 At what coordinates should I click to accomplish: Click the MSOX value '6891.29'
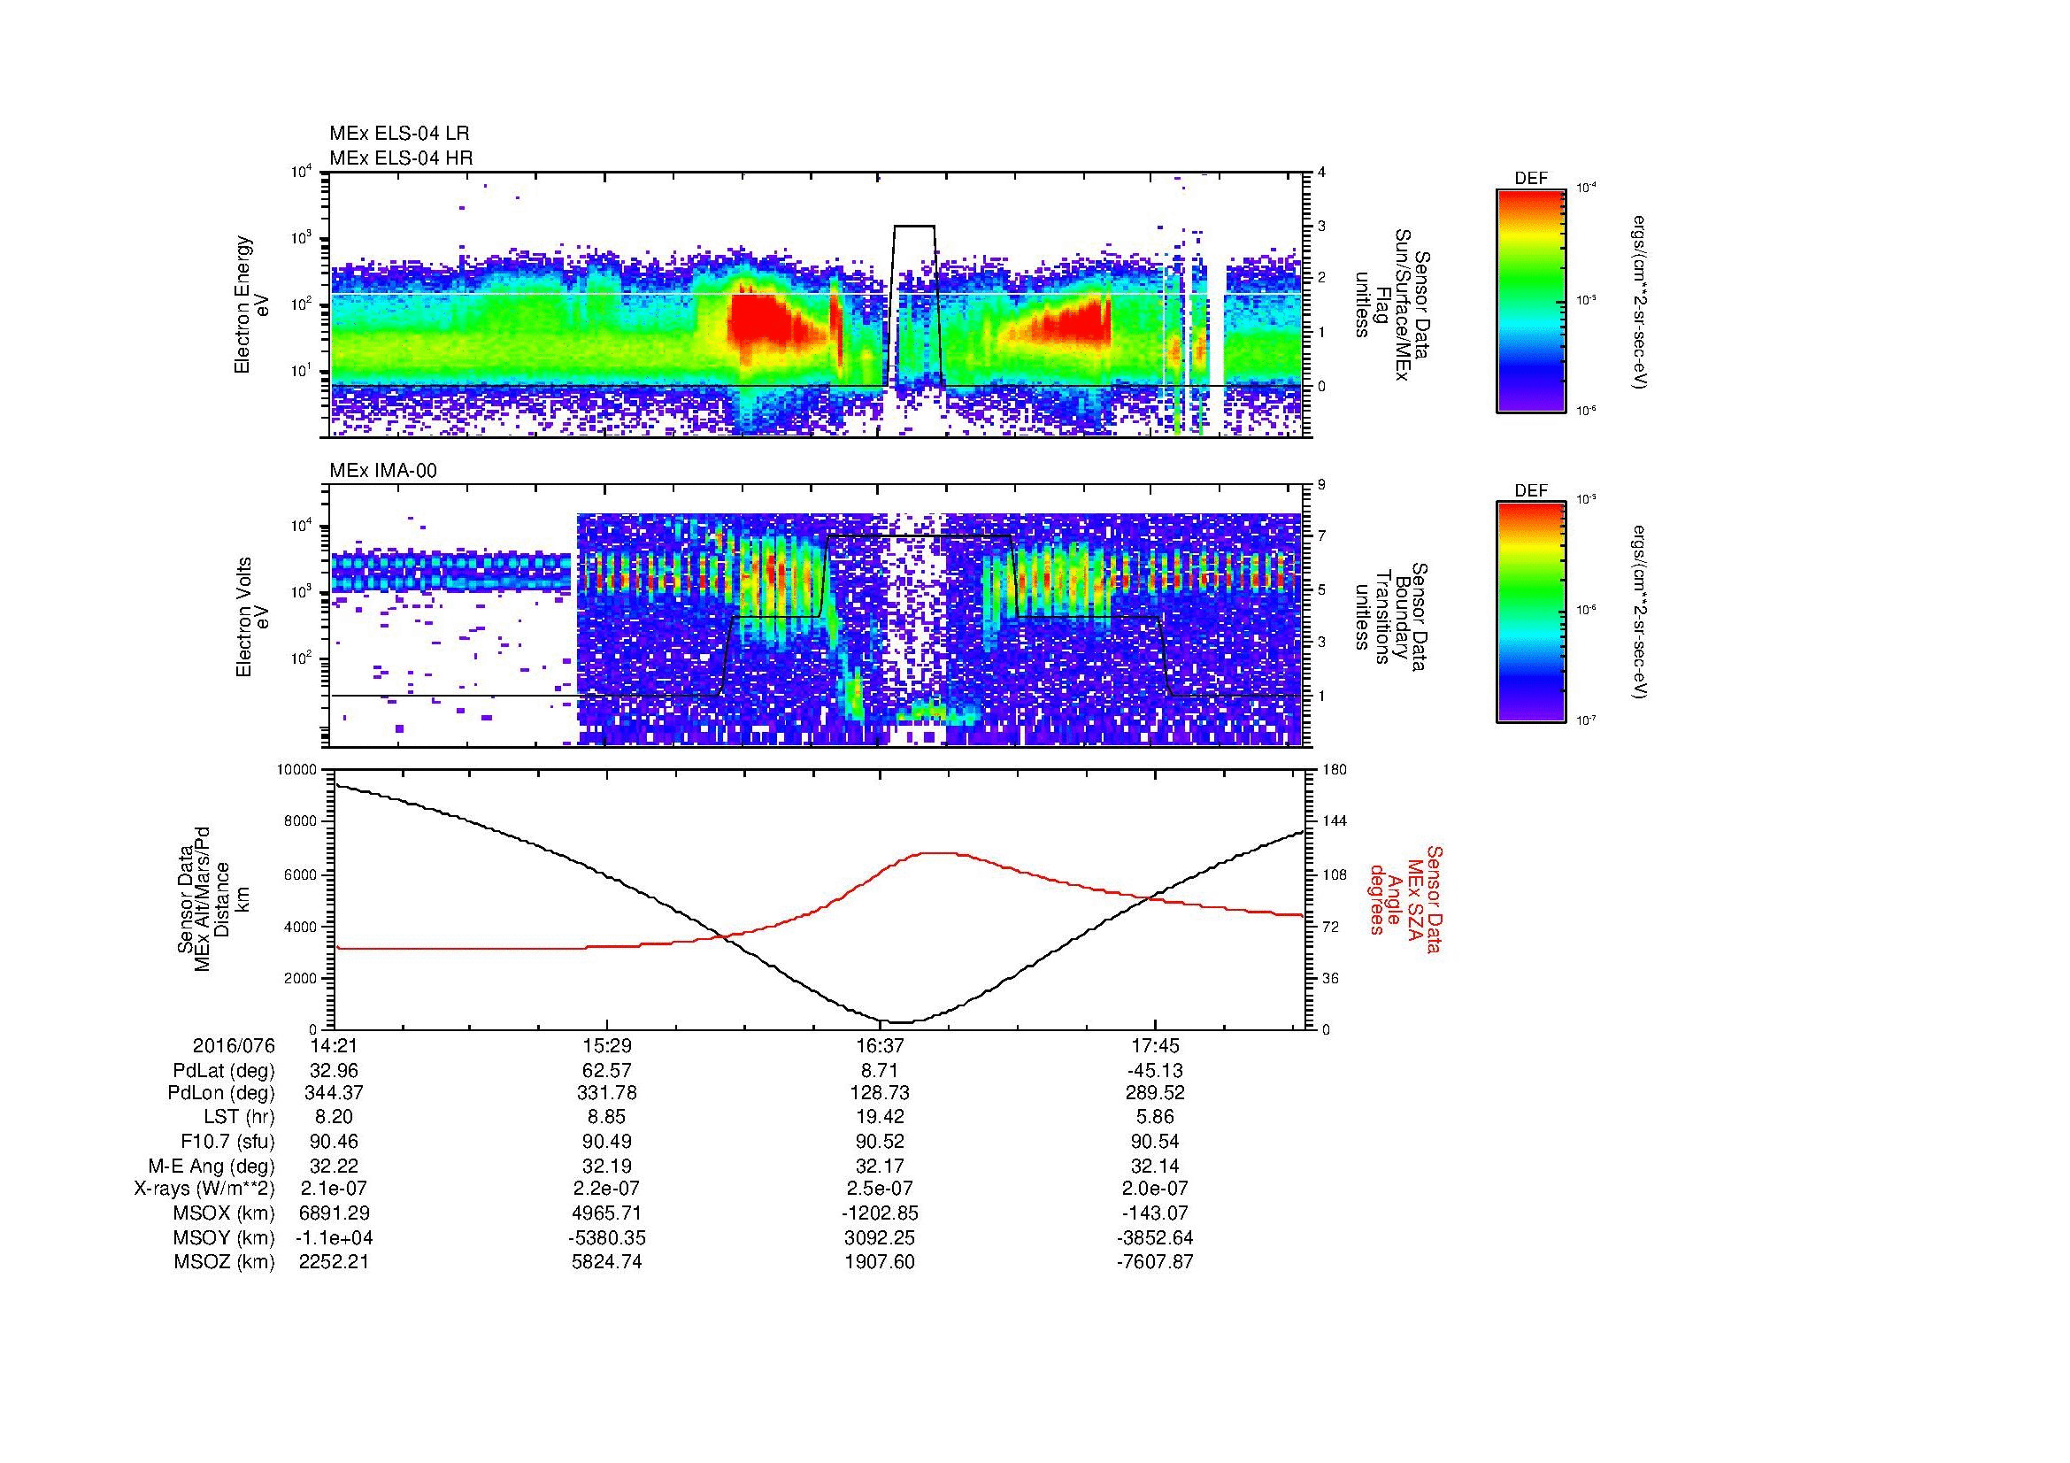click(x=335, y=1213)
